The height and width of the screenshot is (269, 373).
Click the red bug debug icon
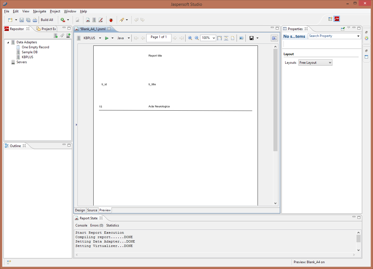[x=111, y=20]
